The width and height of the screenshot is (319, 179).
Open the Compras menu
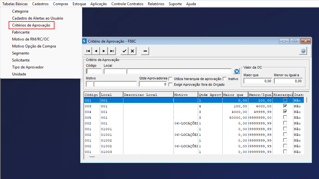(x=61, y=4)
